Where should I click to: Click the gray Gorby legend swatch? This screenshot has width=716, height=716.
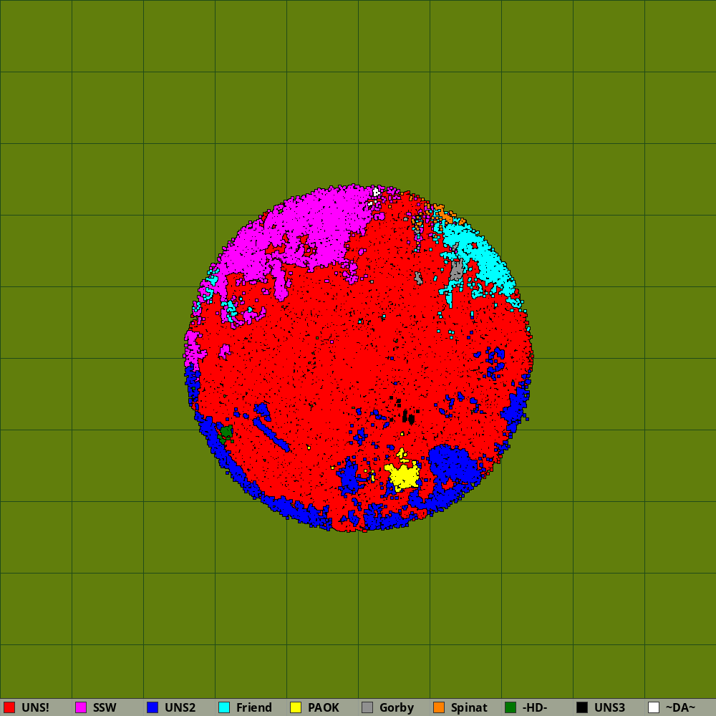click(367, 707)
